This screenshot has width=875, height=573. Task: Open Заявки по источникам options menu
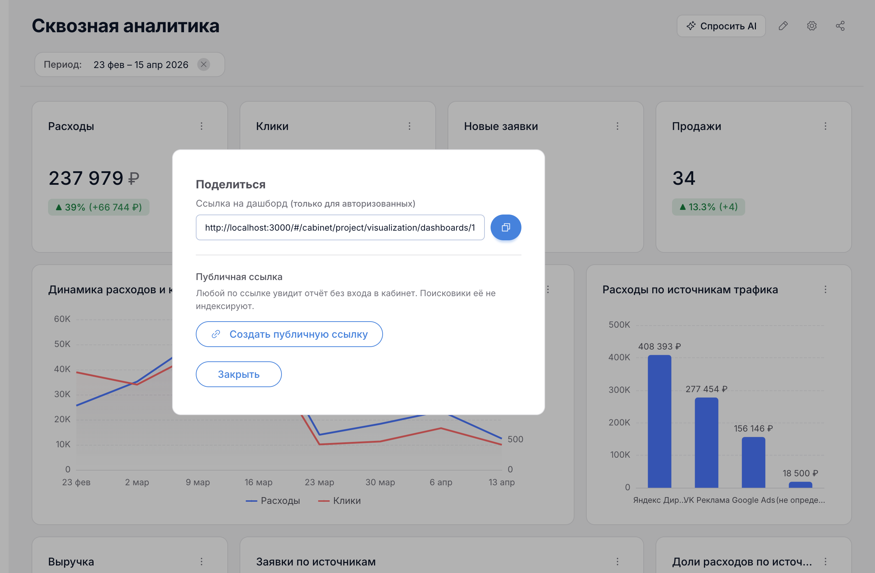[x=618, y=562]
